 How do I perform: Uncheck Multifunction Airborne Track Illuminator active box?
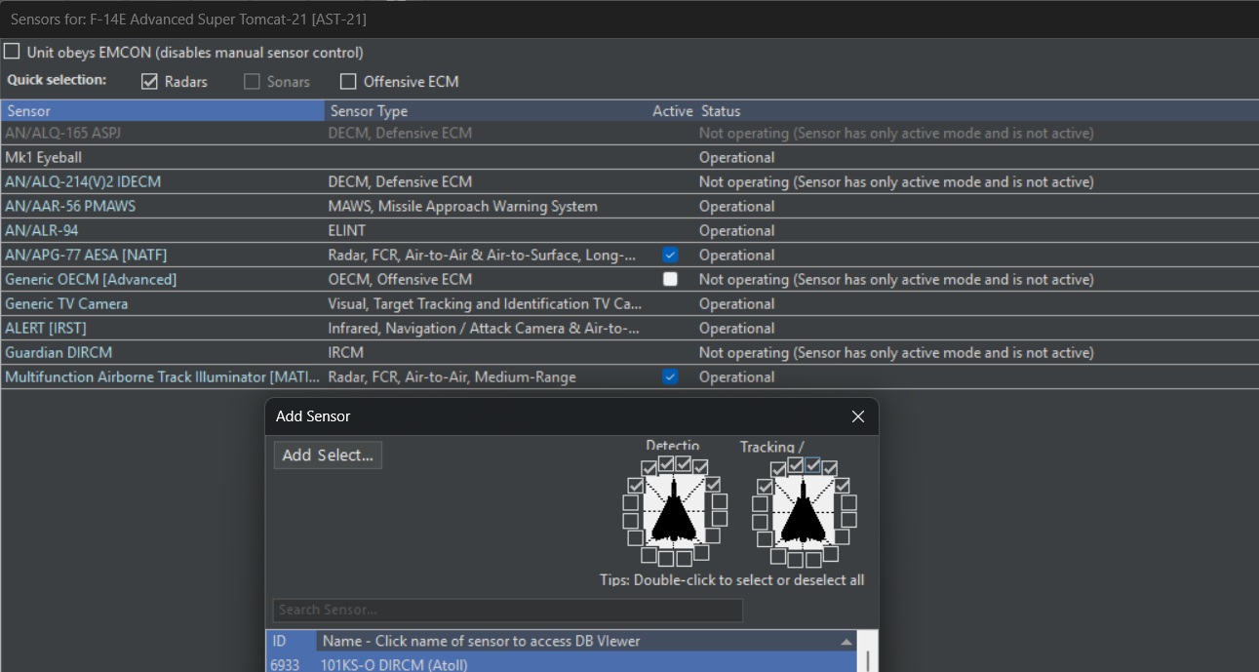(670, 376)
